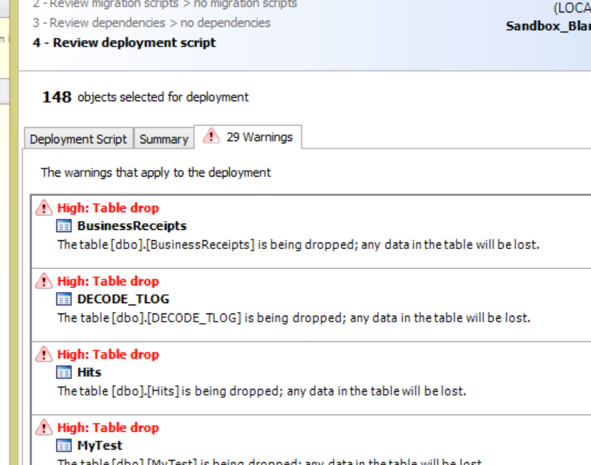Select the table icon next to DECODE_TLOG

pyautogui.click(x=64, y=299)
